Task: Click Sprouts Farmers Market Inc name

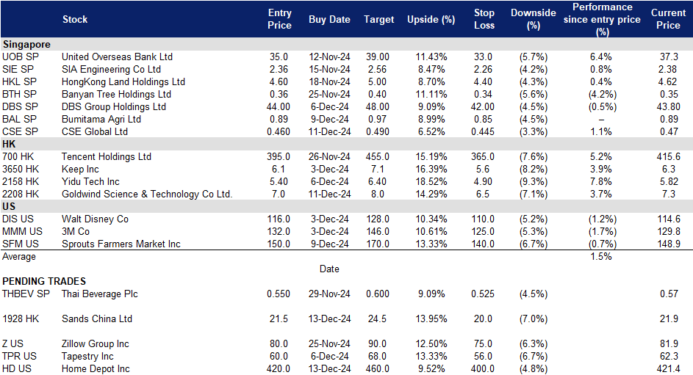Action: [x=121, y=244]
